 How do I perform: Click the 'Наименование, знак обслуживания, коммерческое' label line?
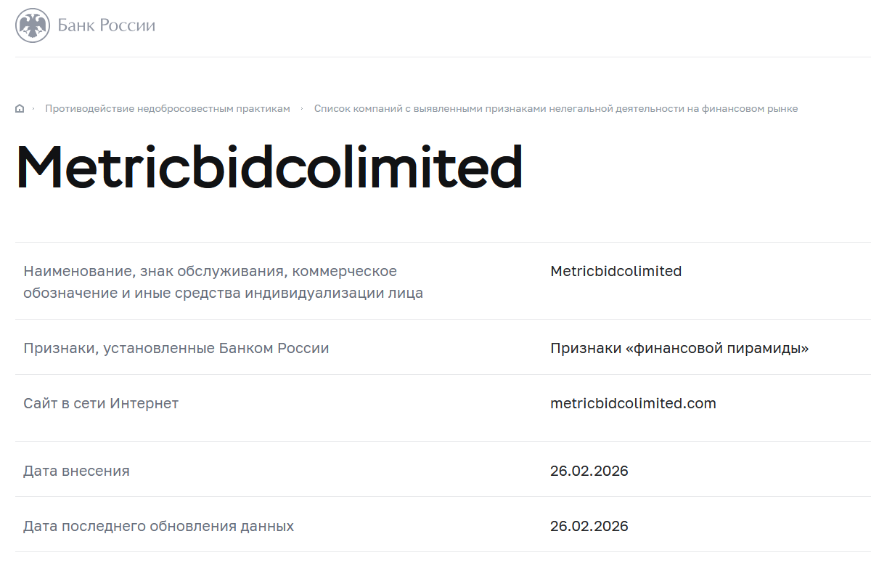coord(210,272)
